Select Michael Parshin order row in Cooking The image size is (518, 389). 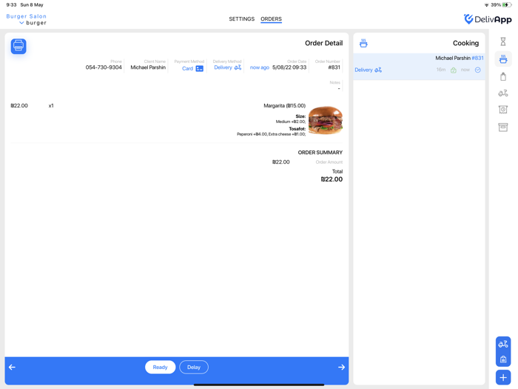point(419,66)
